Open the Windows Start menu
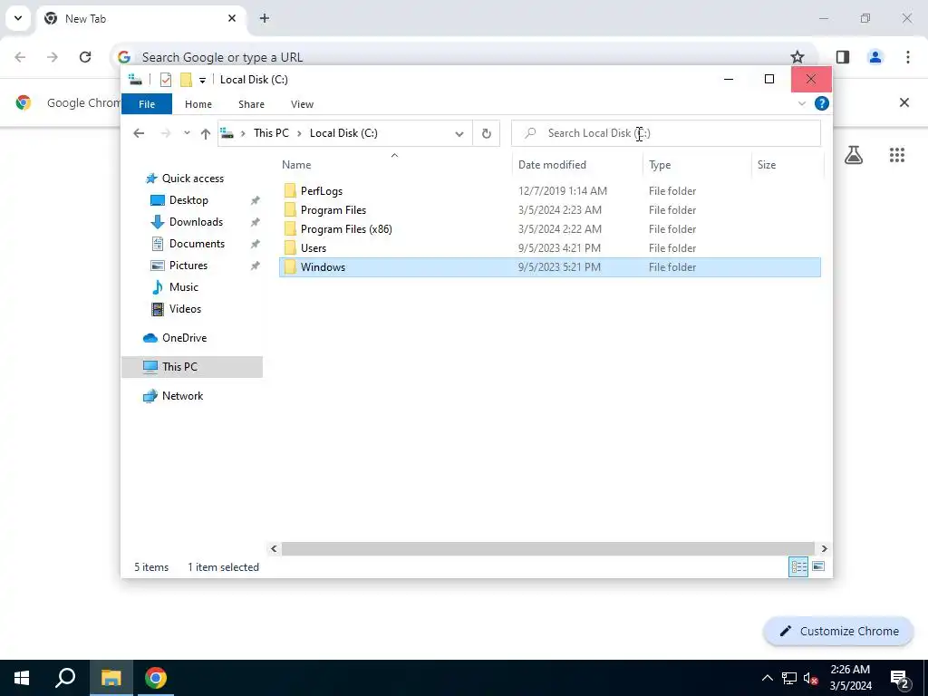This screenshot has width=928, height=696. 22,678
